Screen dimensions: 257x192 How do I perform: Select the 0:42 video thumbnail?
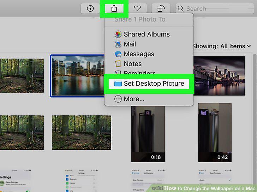click(x=215, y=132)
